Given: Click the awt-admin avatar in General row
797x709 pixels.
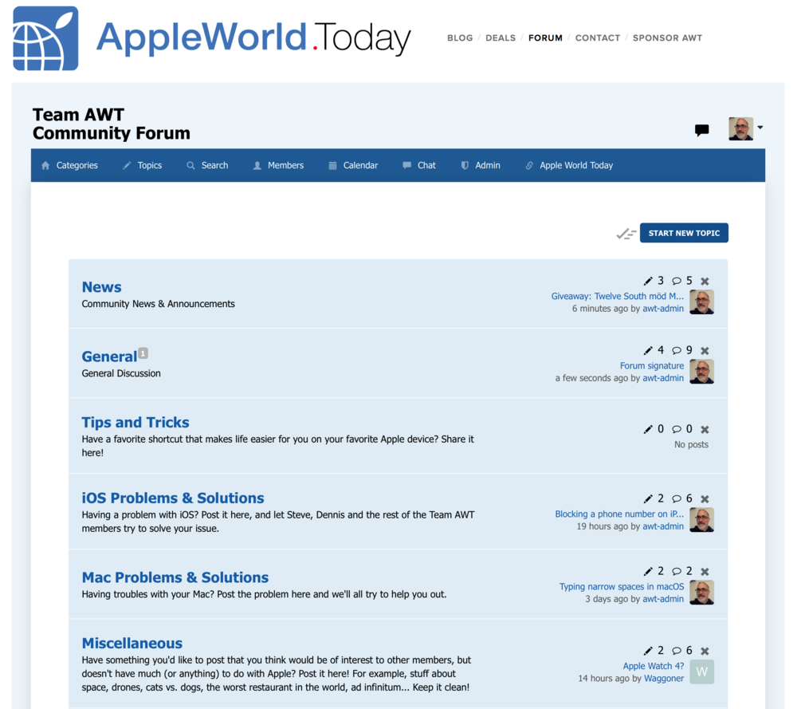Looking at the screenshot, I should coord(702,372).
